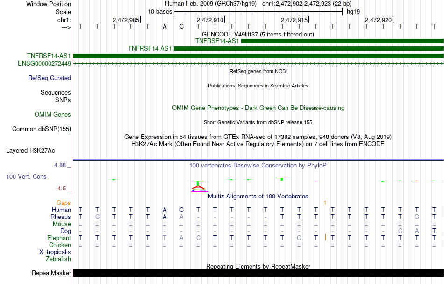Viewport: 444px width, 284px height.
Task: Click the 100 Vert. Cons track label
Action: pos(26,176)
